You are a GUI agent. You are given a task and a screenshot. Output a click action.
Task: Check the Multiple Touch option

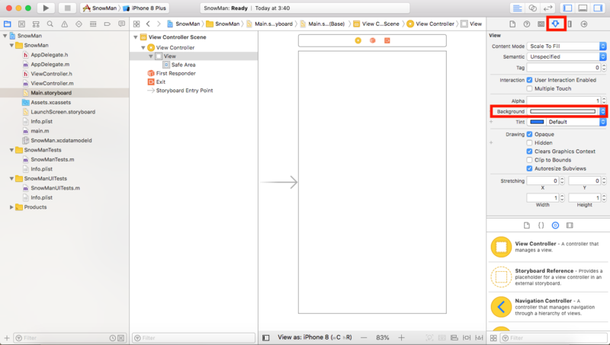[x=529, y=88]
